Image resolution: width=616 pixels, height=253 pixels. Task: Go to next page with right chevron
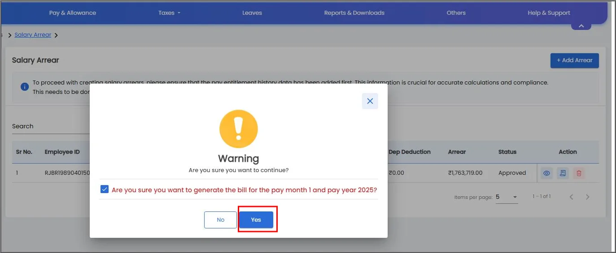[x=588, y=197]
